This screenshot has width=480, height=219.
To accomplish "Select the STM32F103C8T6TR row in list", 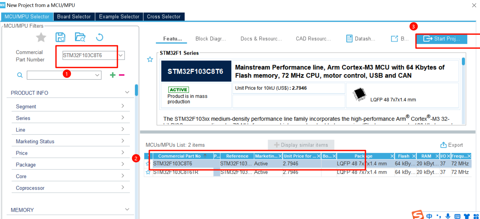I will point(308,172).
